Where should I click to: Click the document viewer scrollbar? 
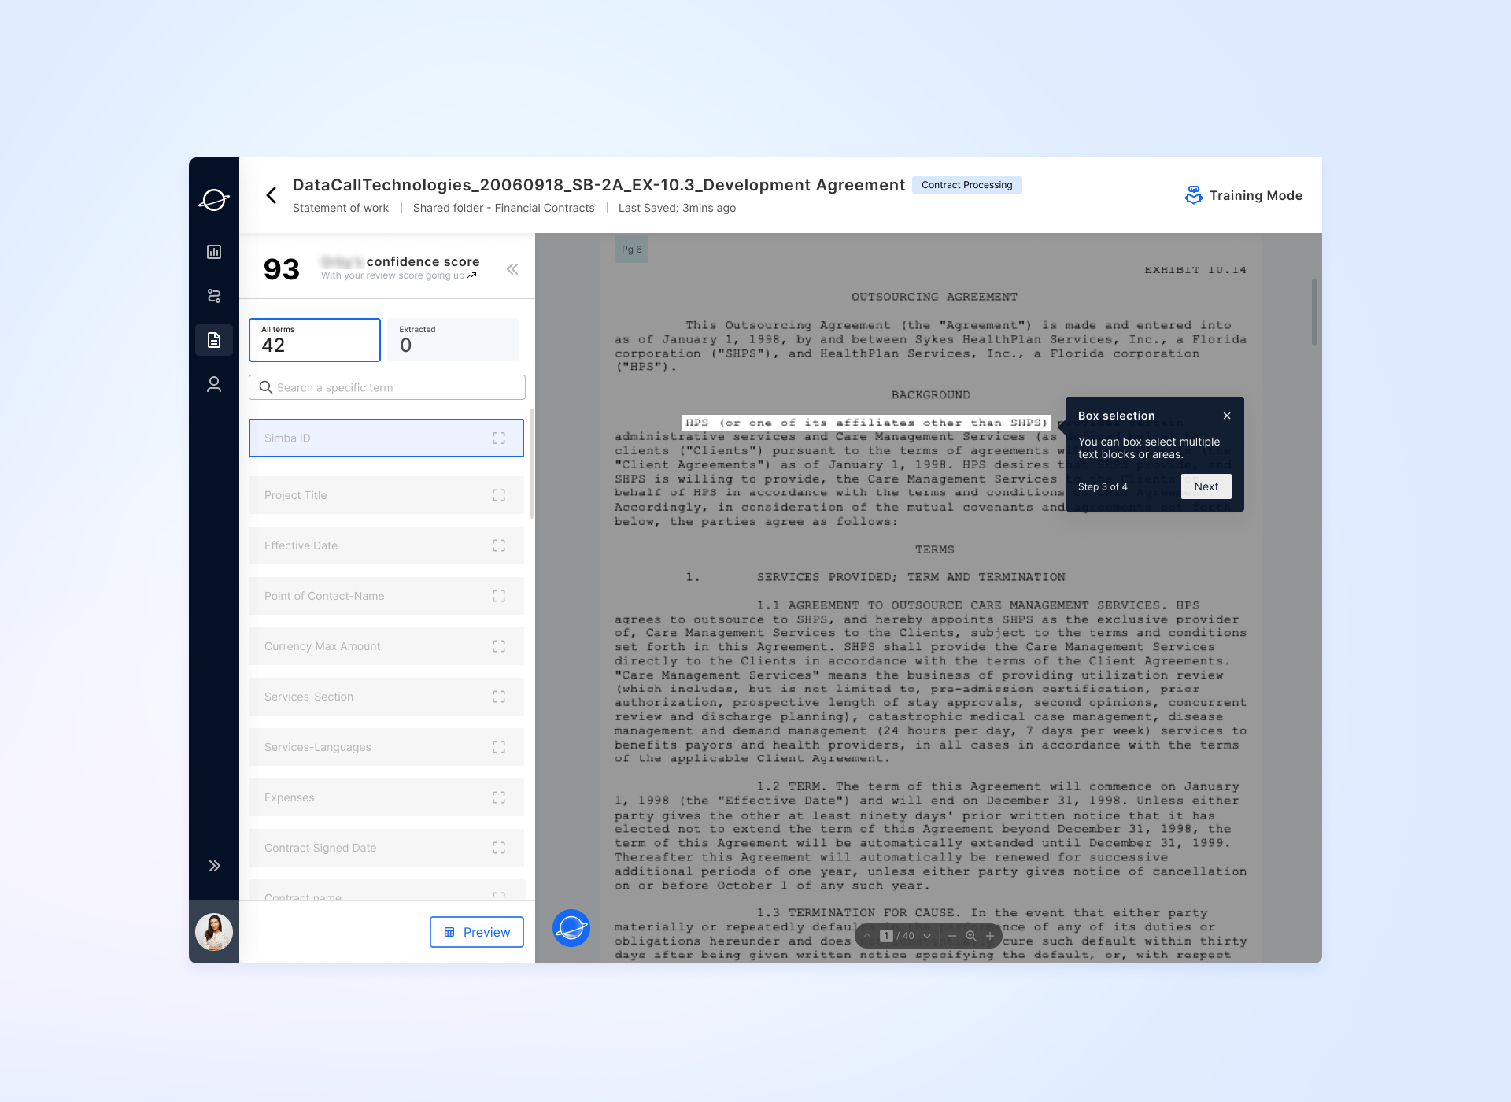1313,312
